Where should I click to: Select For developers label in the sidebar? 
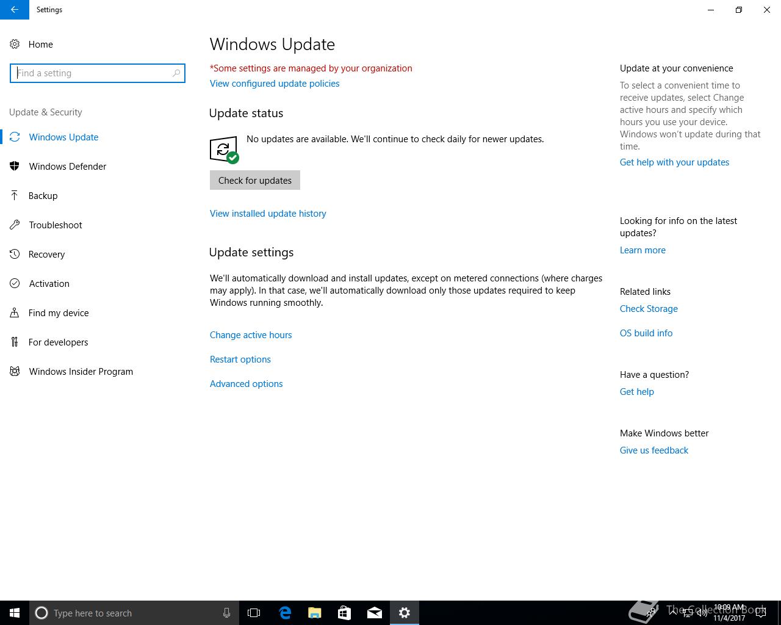(x=59, y=342)
